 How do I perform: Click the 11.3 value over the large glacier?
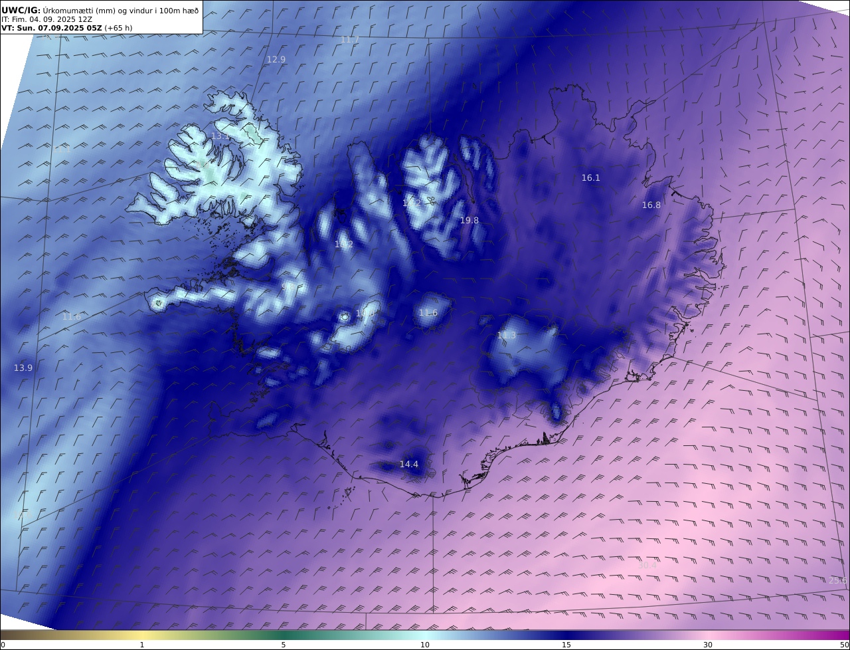pyautogui.click(x=507, y=336)
